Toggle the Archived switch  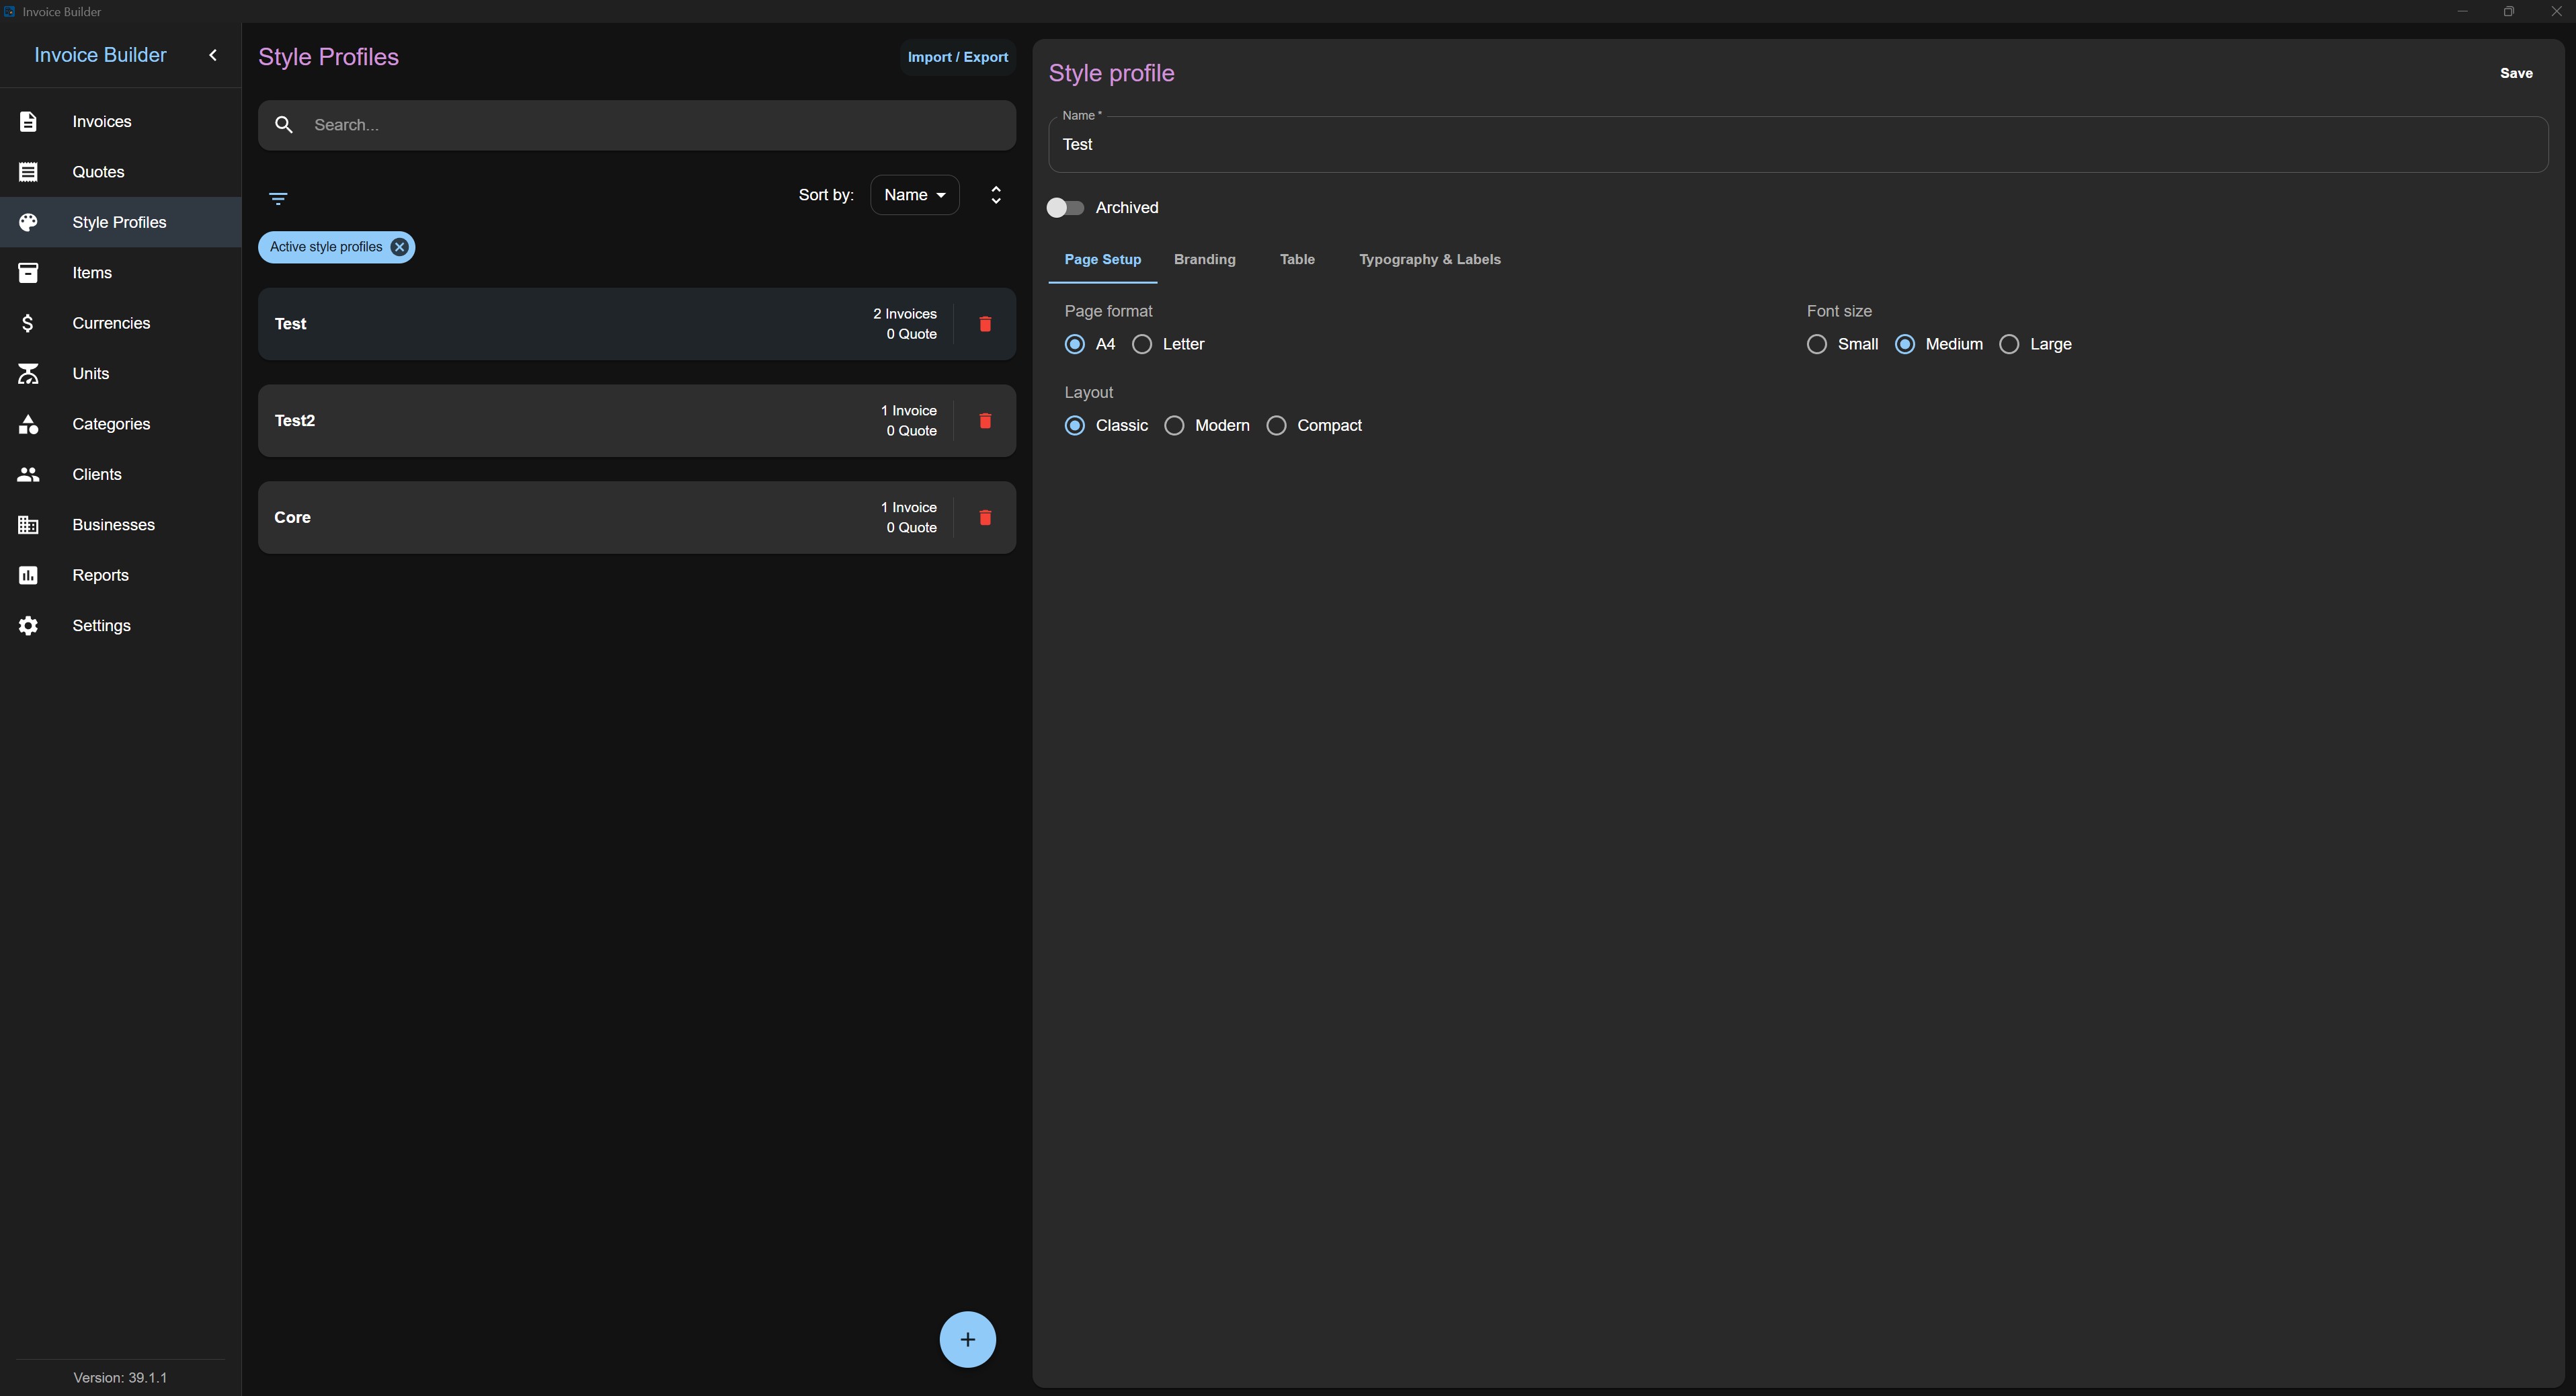1065,208
